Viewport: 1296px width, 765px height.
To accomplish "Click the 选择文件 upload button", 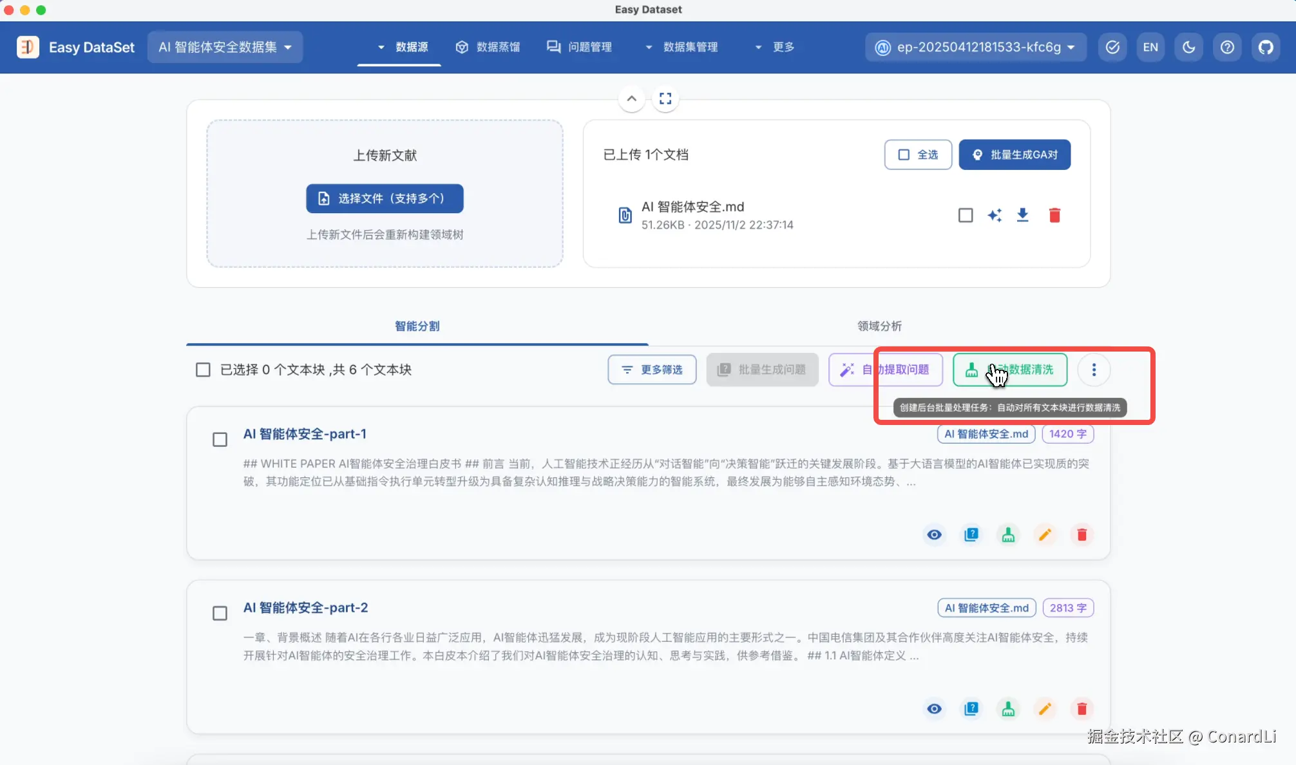I will coord(385,198).
